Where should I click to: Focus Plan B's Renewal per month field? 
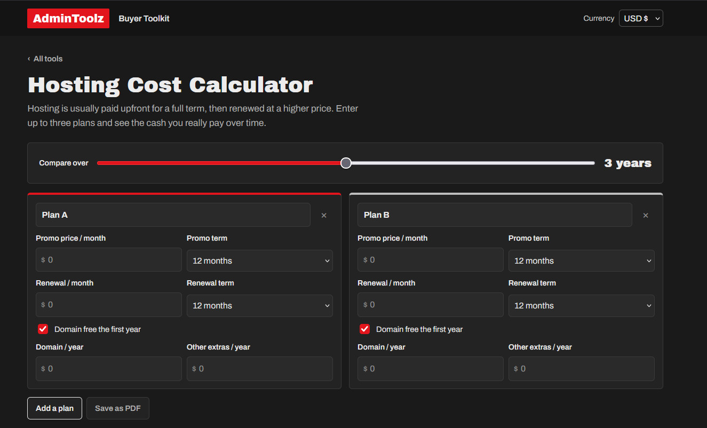[431, 305]
